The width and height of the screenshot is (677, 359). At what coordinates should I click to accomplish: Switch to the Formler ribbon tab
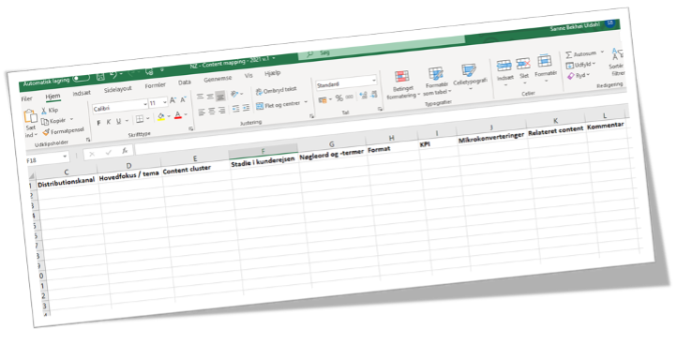click(x=155, y=85)
